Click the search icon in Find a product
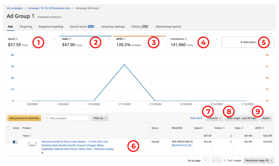This screenshot has height=166, width=279. 47,118
